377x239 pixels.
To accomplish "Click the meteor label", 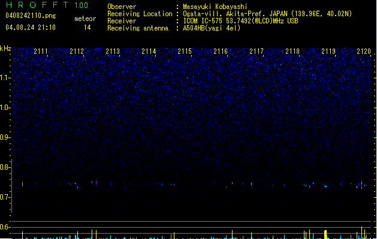I will click(85, 19).
